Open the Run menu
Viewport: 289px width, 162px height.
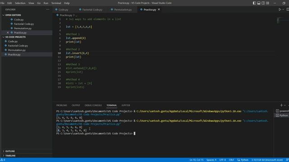point(46,3)
